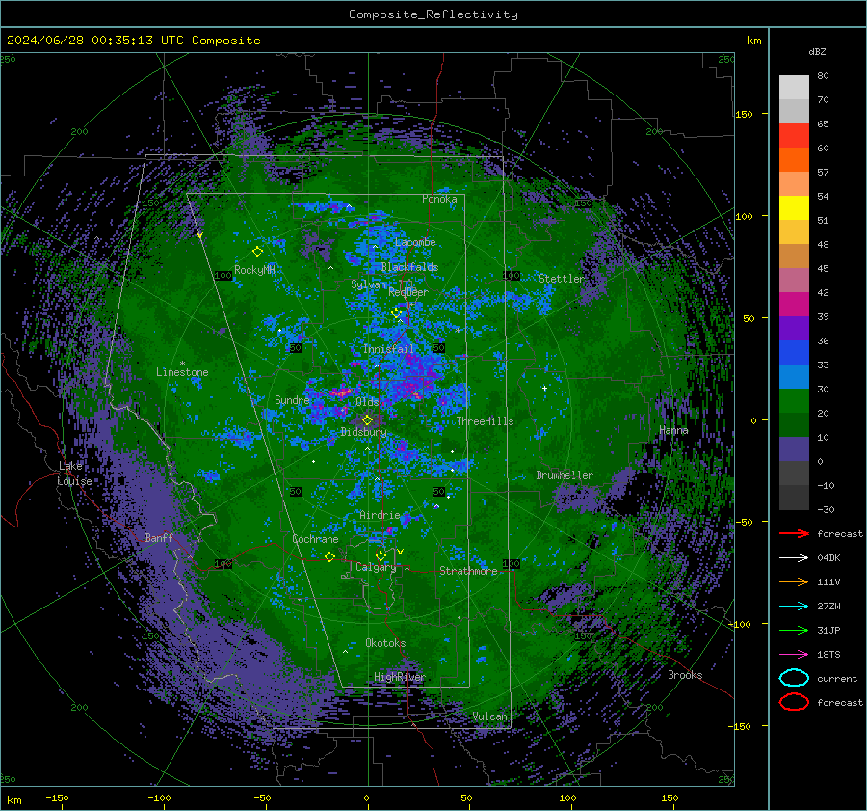Pick the red 65 dBZ swatch

pos(794,135)
